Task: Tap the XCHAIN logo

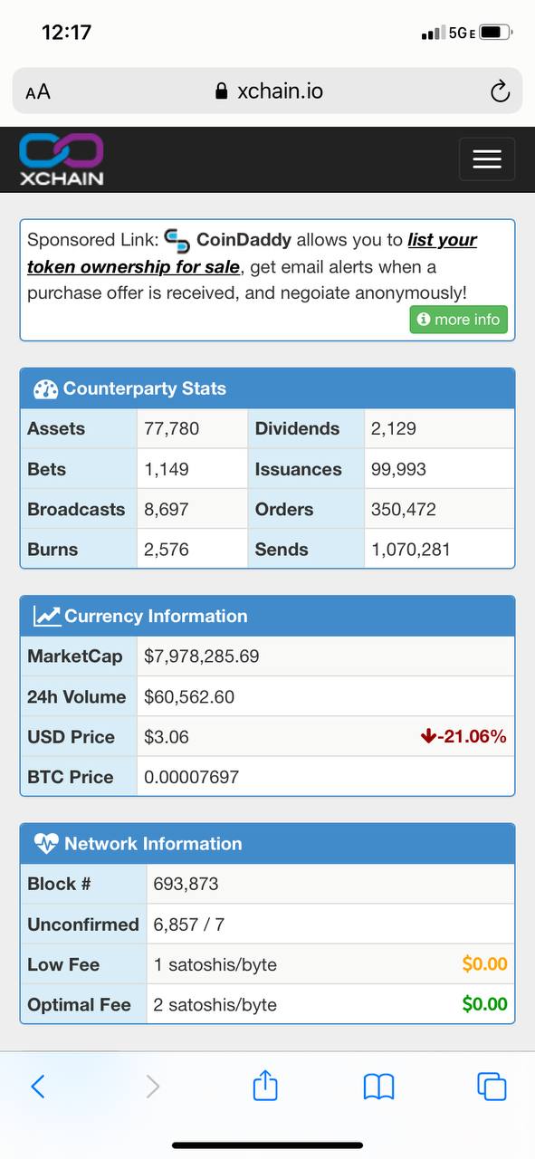Action: click(x=62, y=159)
